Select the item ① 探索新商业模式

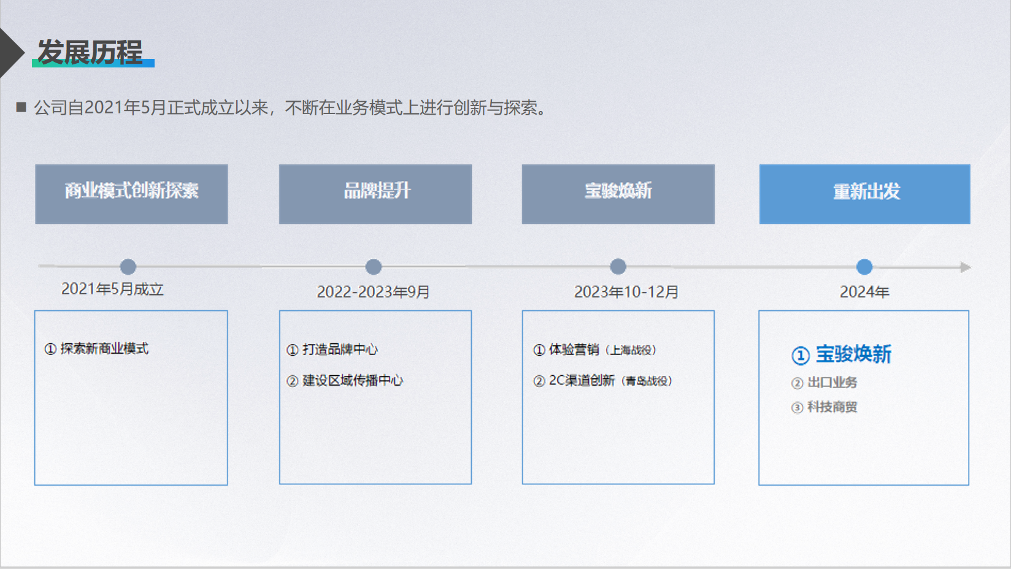coord(96,349)
